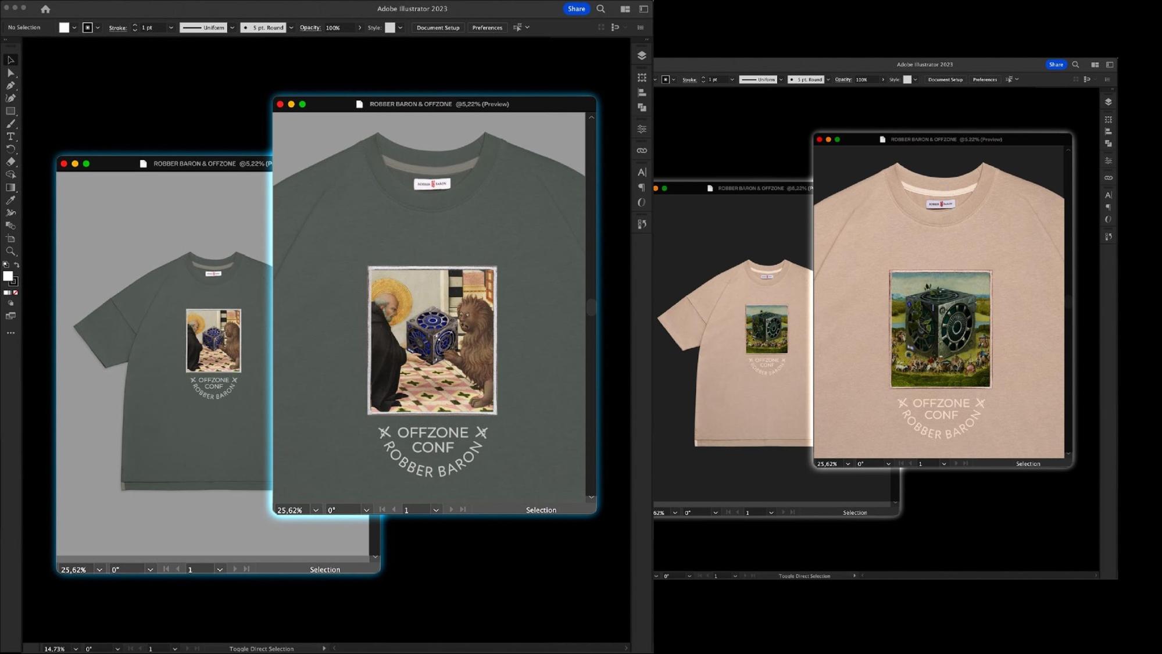Open zoom dropdown beside 14,73% in main status bar
1162x654 pixels.
tap(76, 649)
